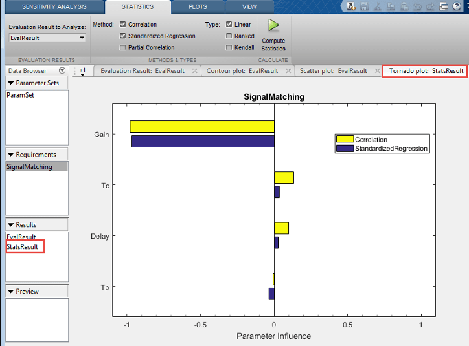The image size is (469, 346).
Task: Select SignalMatching in Requirements list
Action: click(x=36, y=167)
